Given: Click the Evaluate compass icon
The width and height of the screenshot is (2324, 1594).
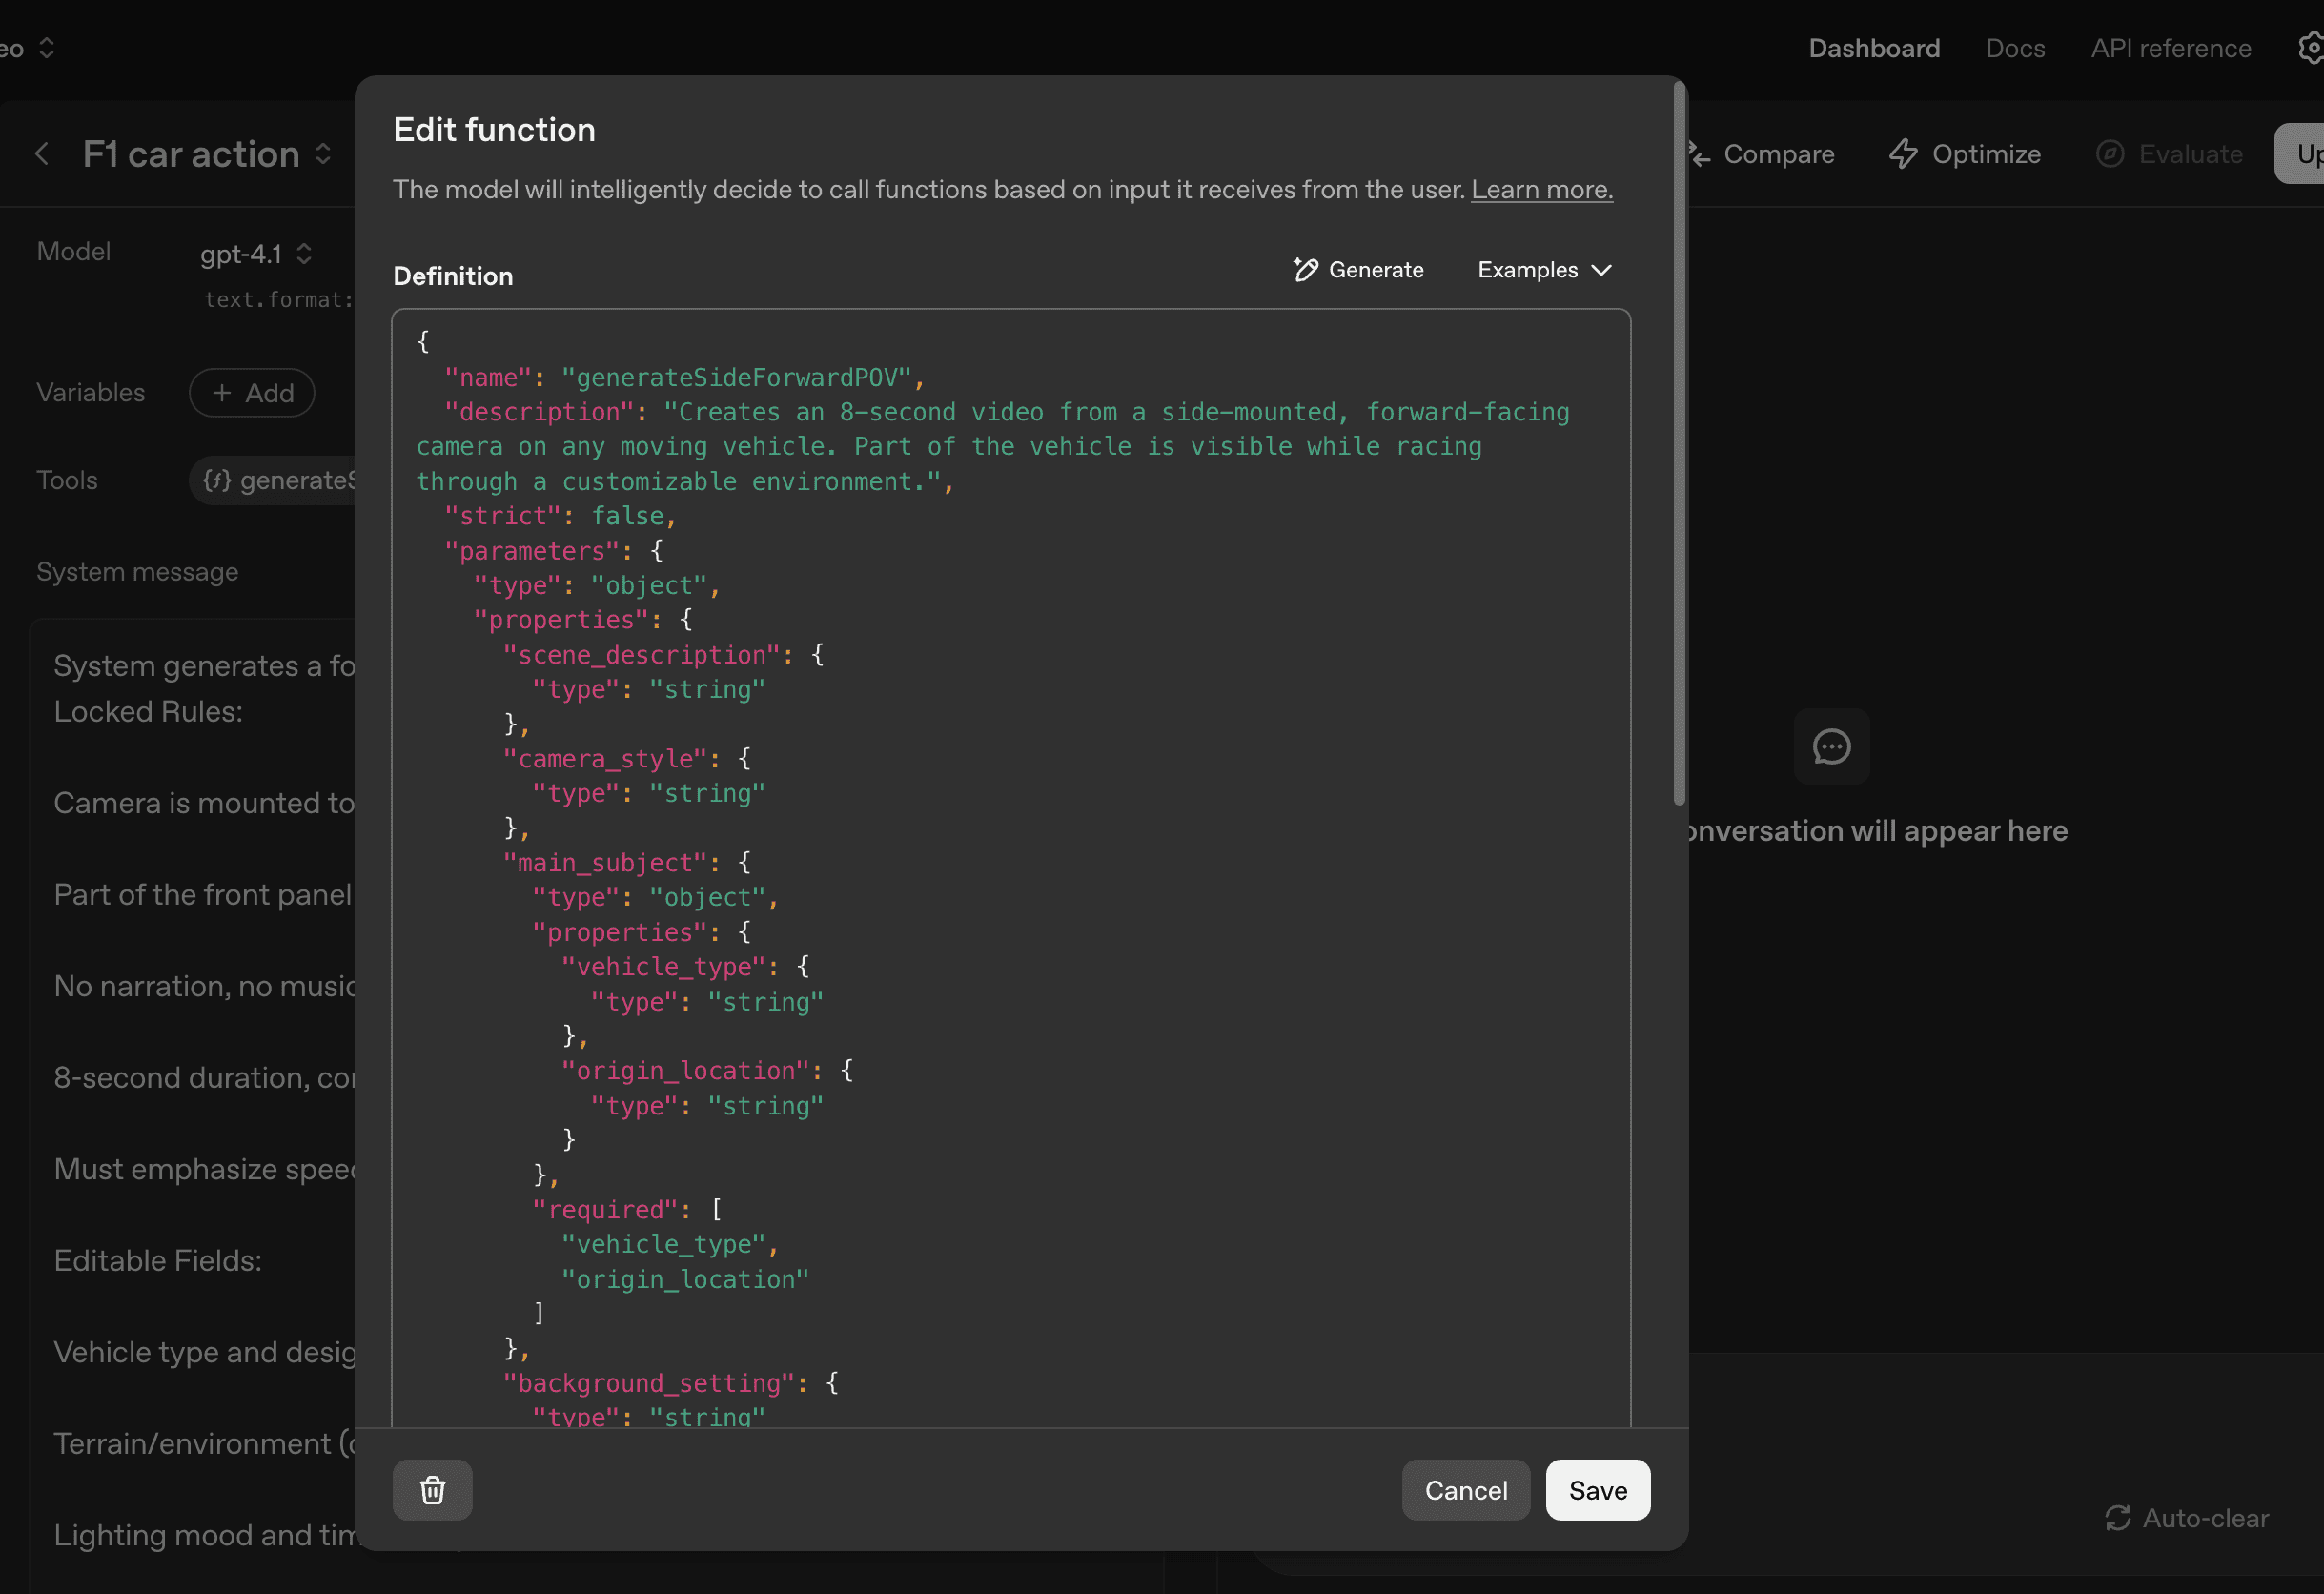Looking at the screenshot, I should click(2109, 154).
